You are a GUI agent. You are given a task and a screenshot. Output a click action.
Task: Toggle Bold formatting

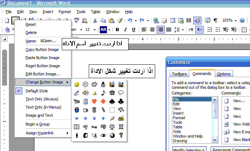117,30
